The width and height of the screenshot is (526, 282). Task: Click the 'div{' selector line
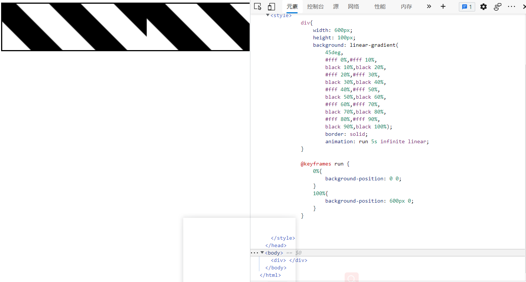tap(307, 23)
